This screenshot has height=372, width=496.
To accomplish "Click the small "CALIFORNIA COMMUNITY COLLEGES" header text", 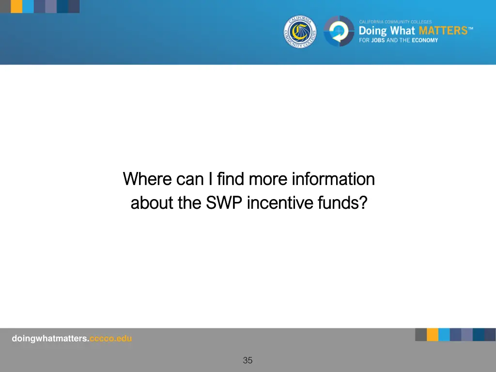I will pyautogui.click(x=395, y=22).
